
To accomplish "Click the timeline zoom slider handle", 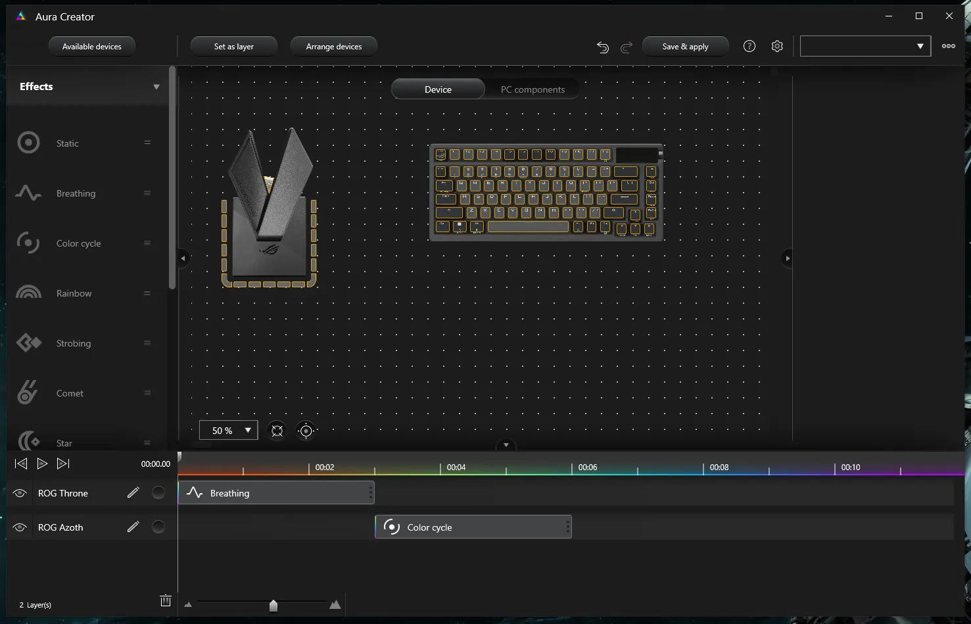I will click(273, 605).
